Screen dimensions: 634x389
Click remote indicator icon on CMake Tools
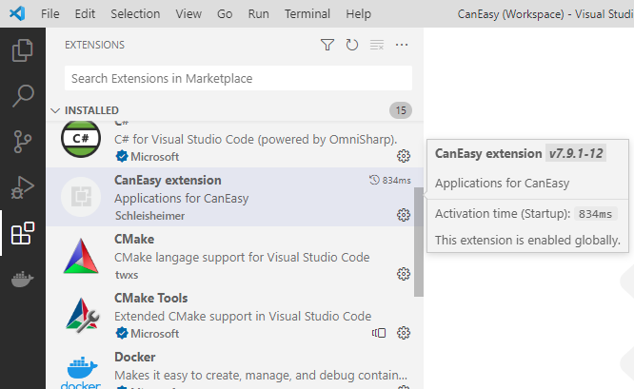[379, 333]
